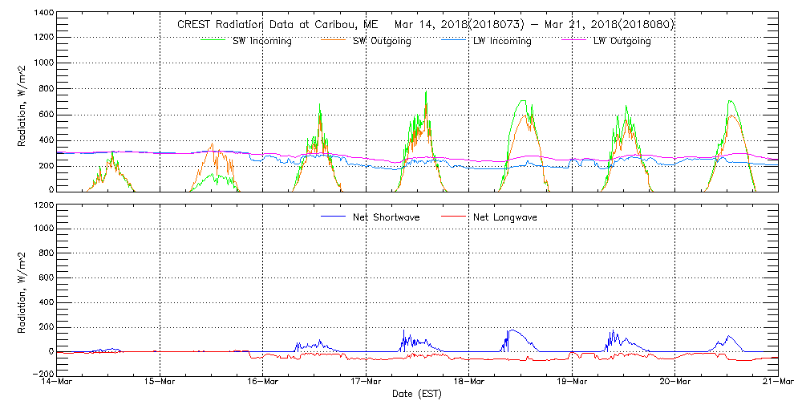Click the SW Incoming legend label
This screenshot has height=401, width=802.
click(261, 41)
